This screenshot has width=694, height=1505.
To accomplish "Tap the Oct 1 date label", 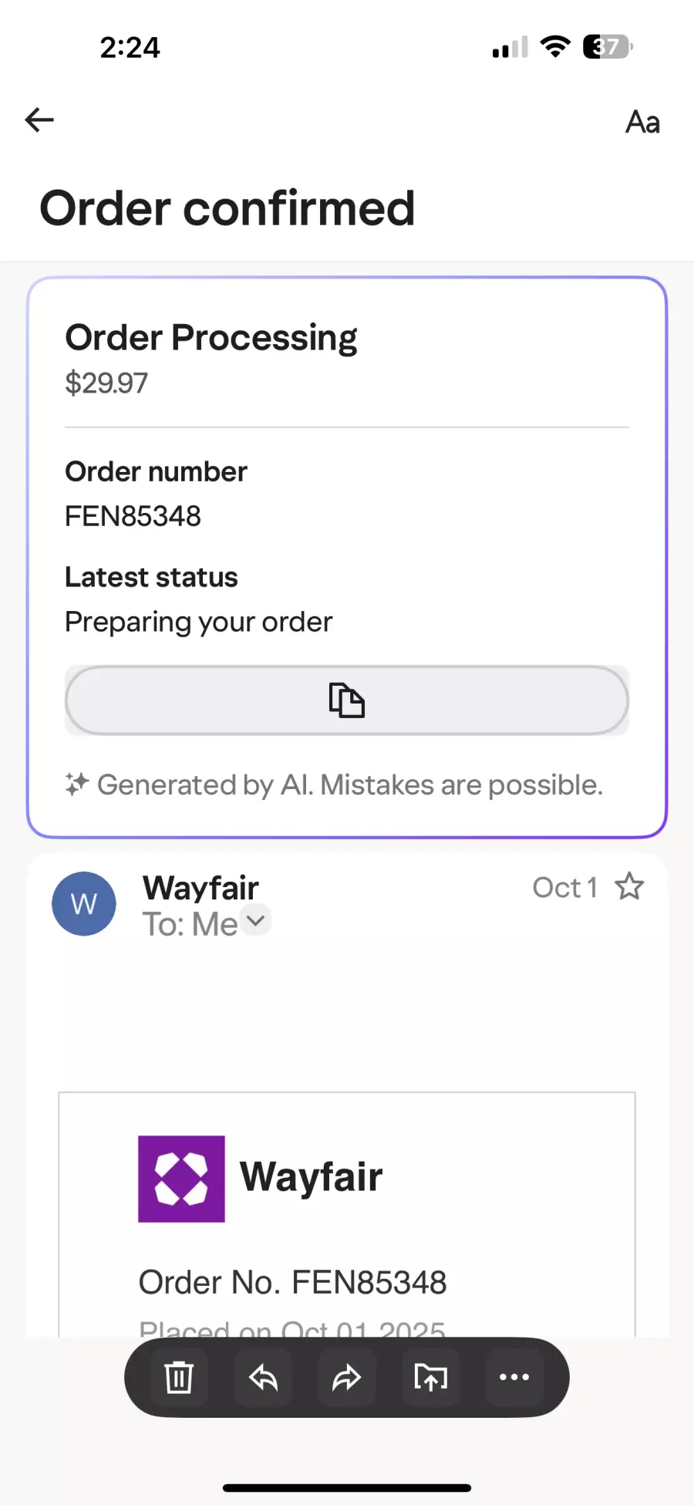I will (x=564, y=888).
